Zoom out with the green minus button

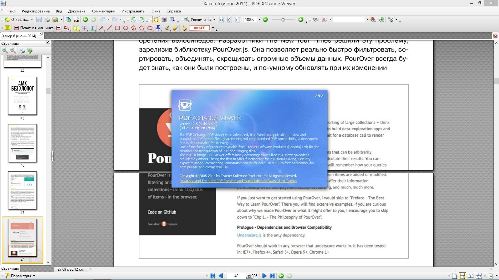tap(265, 20)
